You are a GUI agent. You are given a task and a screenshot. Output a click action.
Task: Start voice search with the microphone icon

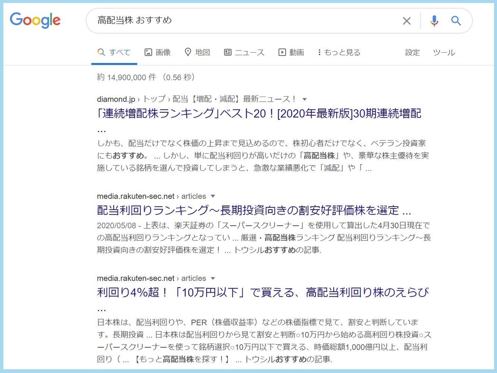pyautogui.click(x=434, y=21)
